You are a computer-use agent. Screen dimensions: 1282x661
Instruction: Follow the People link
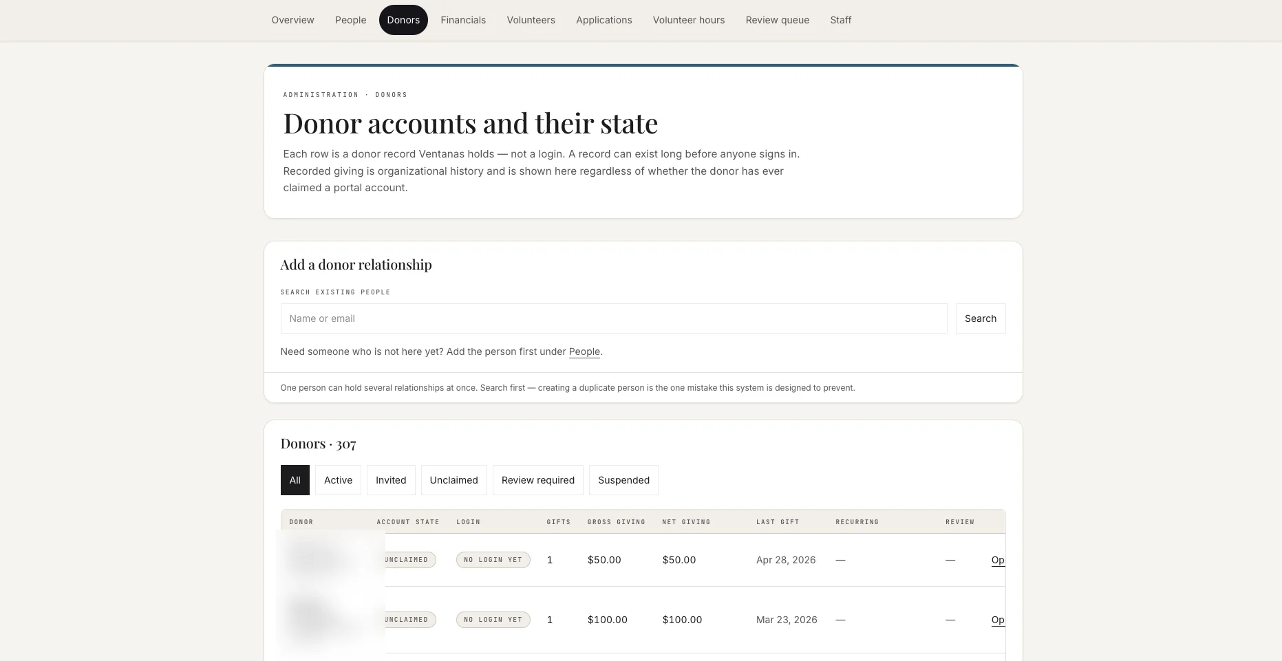pos(584,351)
